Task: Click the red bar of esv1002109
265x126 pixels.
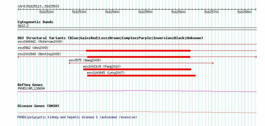Action: click(x=137, y=69)
